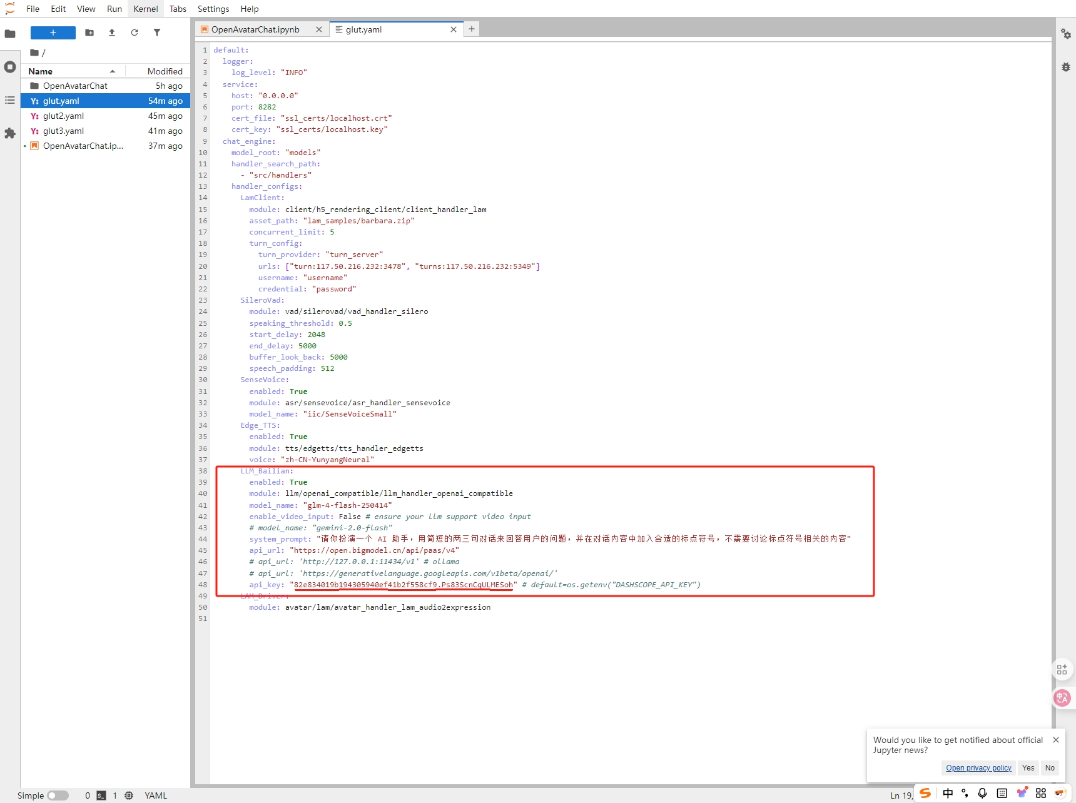The width and height of the screenshot is (1076, 803).
Task: Click the pink floating translate widget icon
Action: [x=1062, y=697]
